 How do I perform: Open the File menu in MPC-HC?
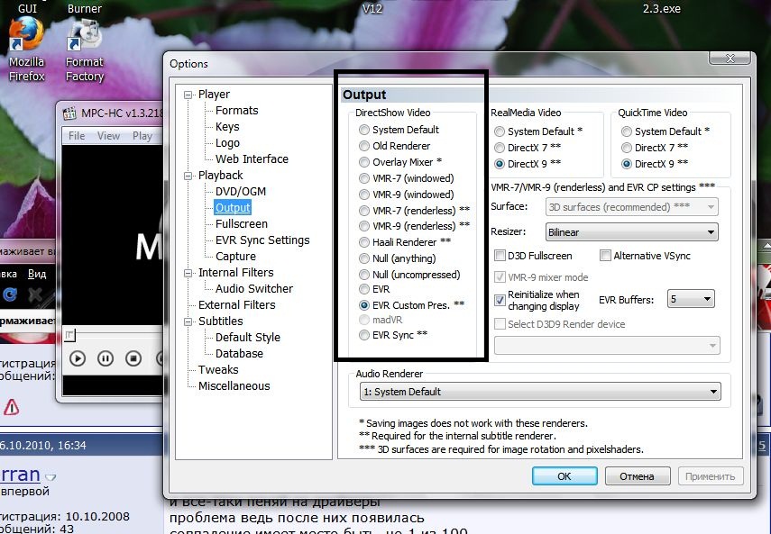[x=77, y=136]
